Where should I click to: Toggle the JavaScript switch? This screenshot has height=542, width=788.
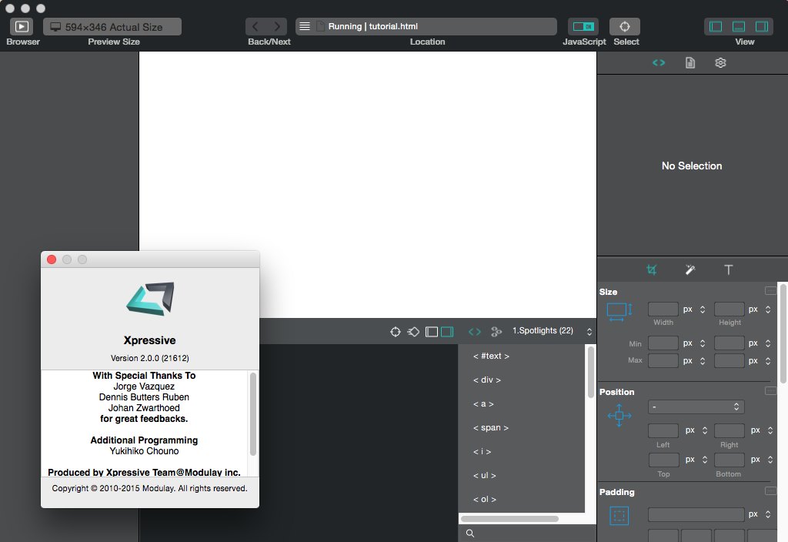click(x=583, y=27)
